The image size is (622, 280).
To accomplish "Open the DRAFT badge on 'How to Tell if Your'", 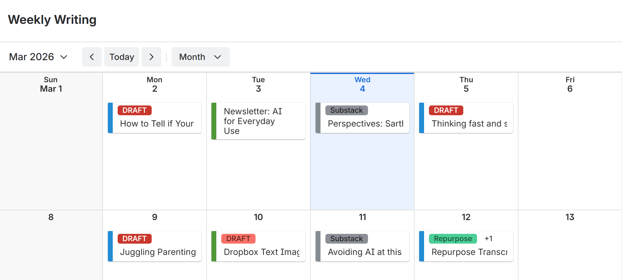I will click(135, 110).
